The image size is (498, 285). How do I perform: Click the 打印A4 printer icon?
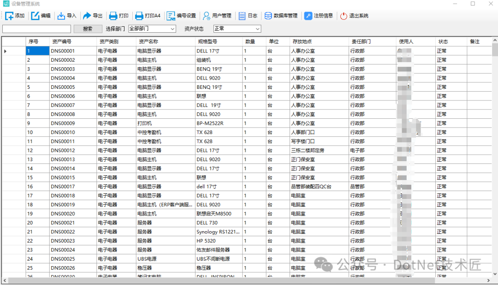[x=139, y=16]
